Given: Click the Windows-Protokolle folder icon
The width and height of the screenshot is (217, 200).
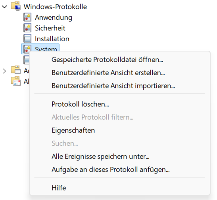Looking at the screenshot, I should pos(16,6).
